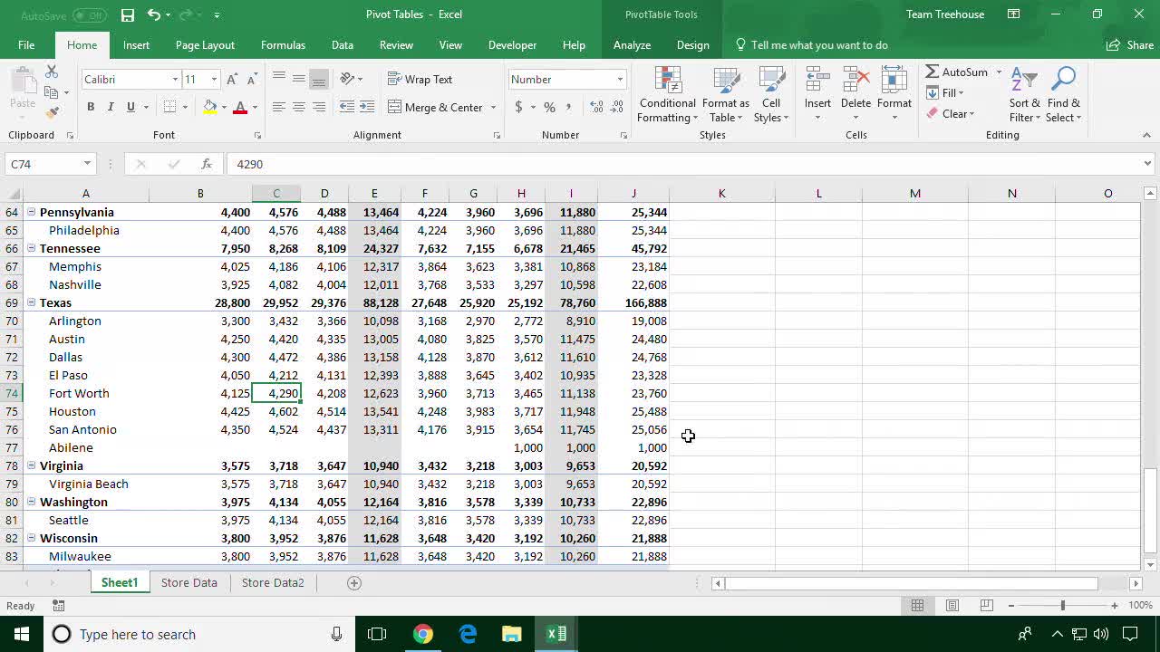The image size is (1160, 652).
Task: Click Increase Decimal icon
Action: pyautogui.click(x=596, y=107)
